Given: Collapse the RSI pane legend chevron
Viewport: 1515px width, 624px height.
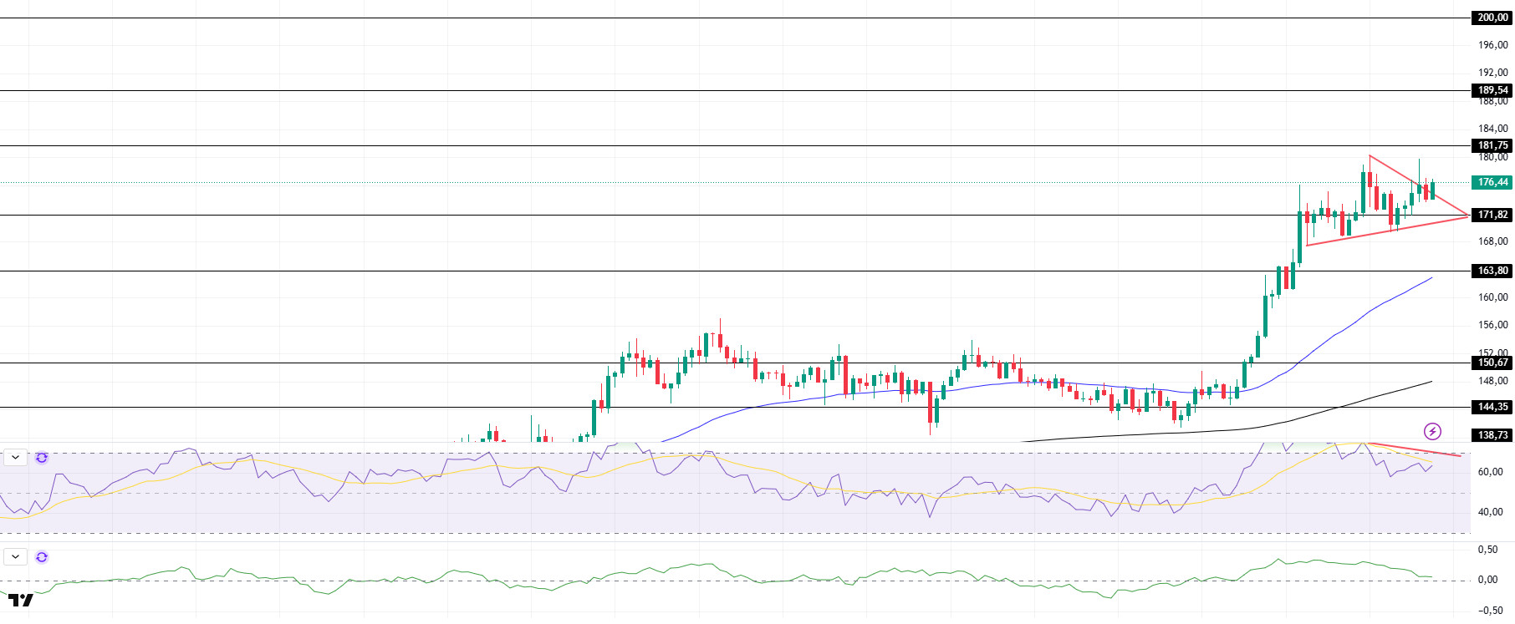Looking at the screenshot, I should pos(15,458).
